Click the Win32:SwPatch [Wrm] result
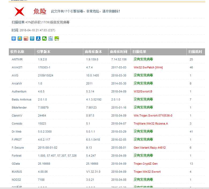This screenshot has height=189, width=209. [148, 67]
